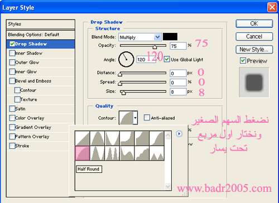Click the Distance value field

click(178, 73)
